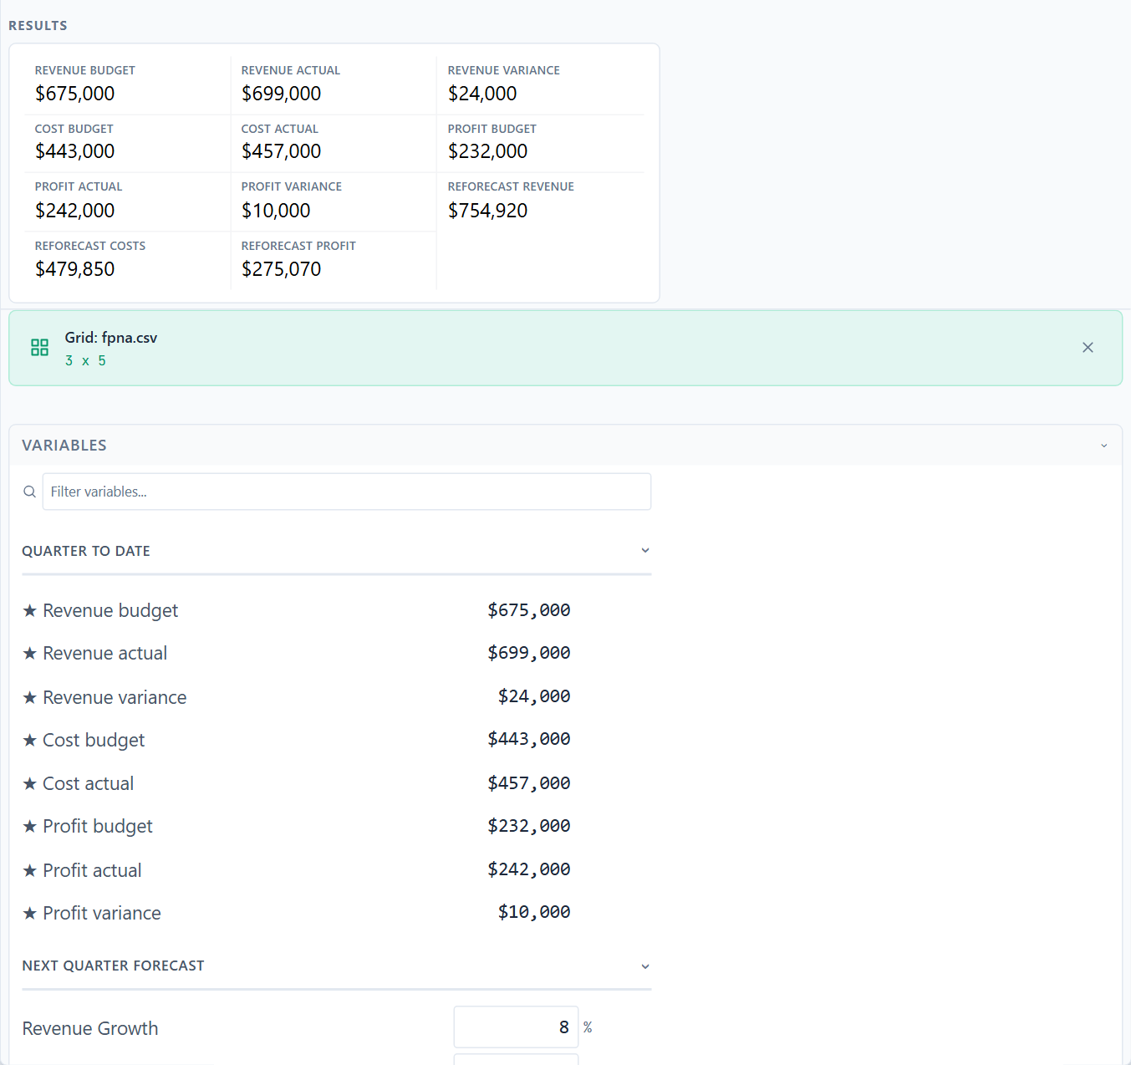Click the Profit variance variable value $10,000
Screen dimensions: 1131x1065
(534, 912)
